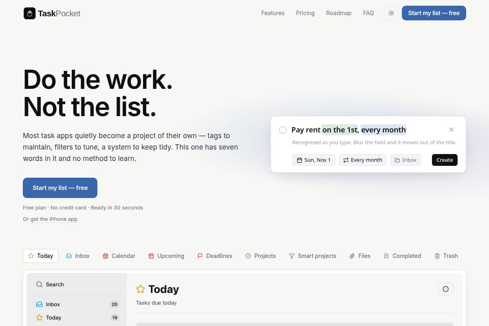489x326 pixels.
Task: Switch to the Smart projects tab
Action: [313, 256]
